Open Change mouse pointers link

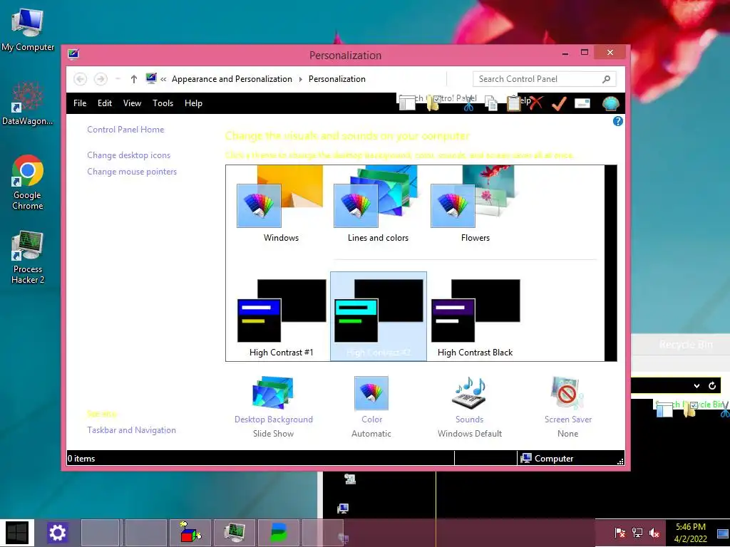pyautogui.click(x=132, y=171)
